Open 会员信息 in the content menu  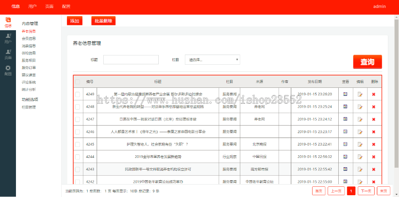(x=29, y=39)
